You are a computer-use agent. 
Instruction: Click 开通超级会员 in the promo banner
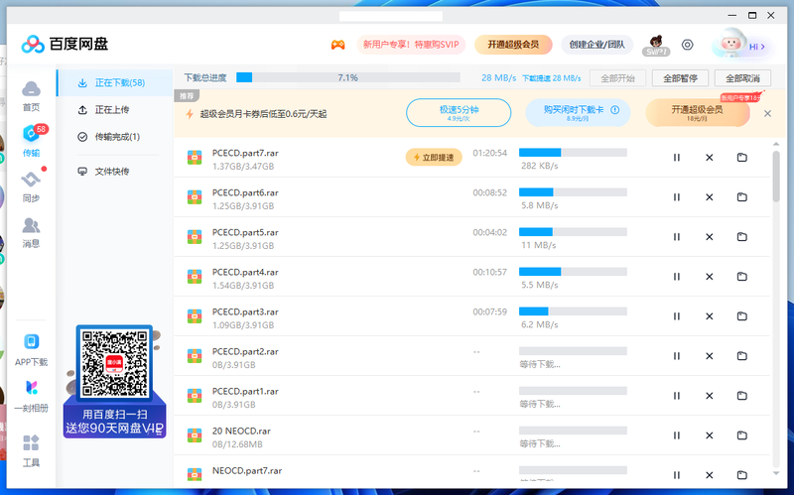(x=698, y=113)
